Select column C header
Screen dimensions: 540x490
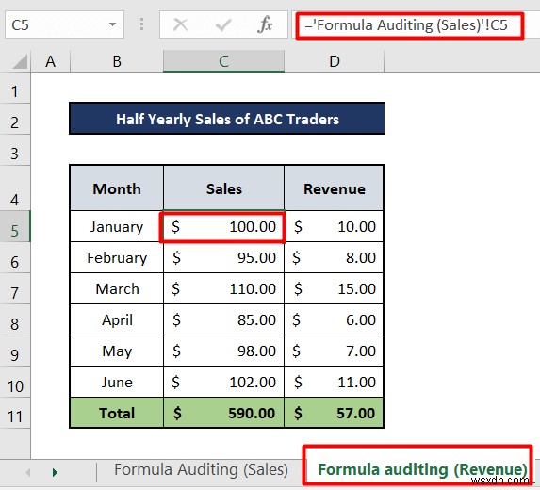point(223,61)
